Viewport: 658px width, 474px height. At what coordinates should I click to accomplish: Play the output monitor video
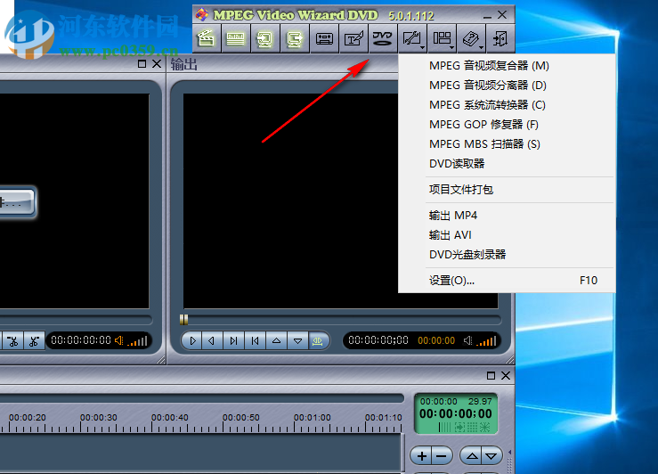(192, 340)
